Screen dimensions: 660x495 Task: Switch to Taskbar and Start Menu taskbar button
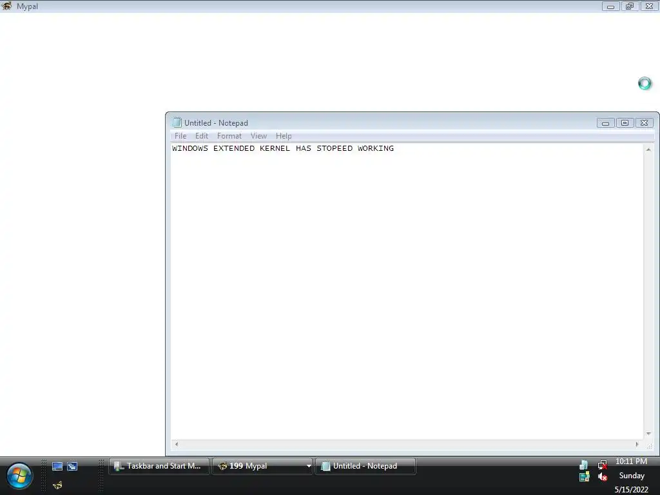(x=159, y=466)
